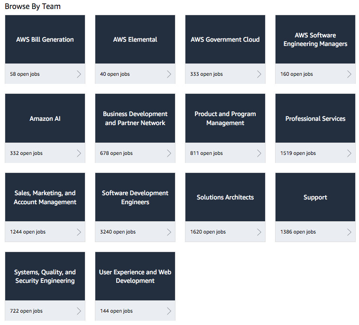Screen dimensions: 359x325
Task: Click the '160 open jobs' text
Action: pyautogui.click(x=296, y=74)
